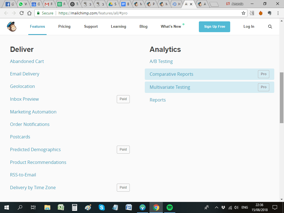This screenshot has height=213, width=284.
Task: Open the Reports analytics link
Action: click(x=158, y=100)
